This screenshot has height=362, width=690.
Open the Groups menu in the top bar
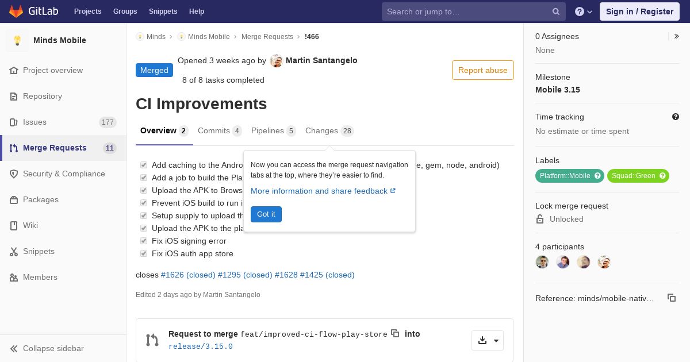pos(125,11)
